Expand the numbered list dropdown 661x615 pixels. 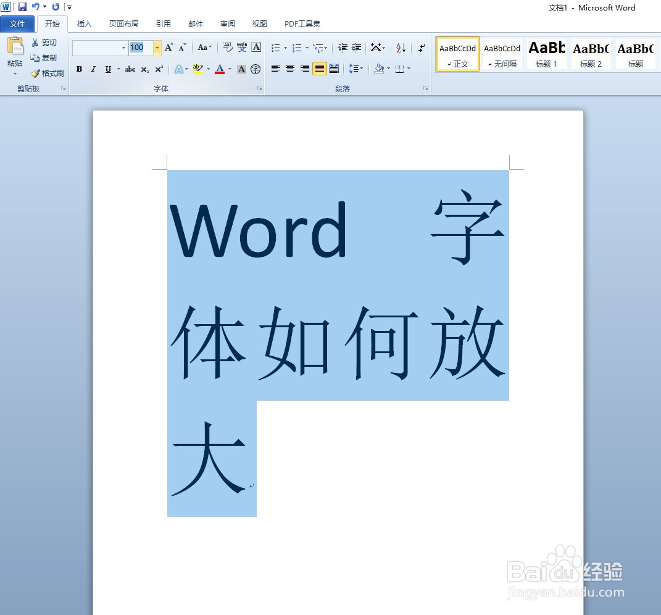click(307, 48)
